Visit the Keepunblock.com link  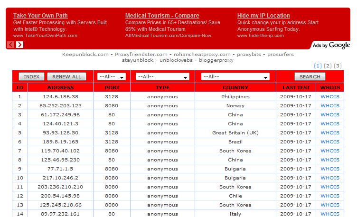tap(85, 55)
